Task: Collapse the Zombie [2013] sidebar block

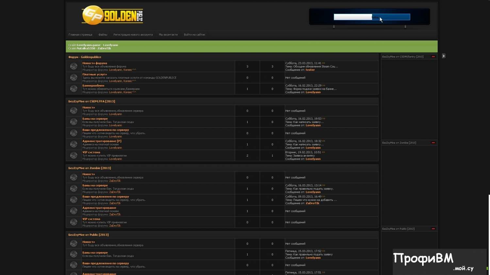Action: pyautogui.click(x=433, y=143)
